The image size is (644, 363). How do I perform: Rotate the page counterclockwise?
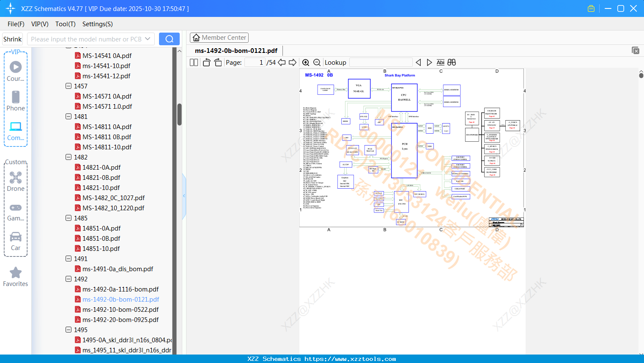(206, 62)
